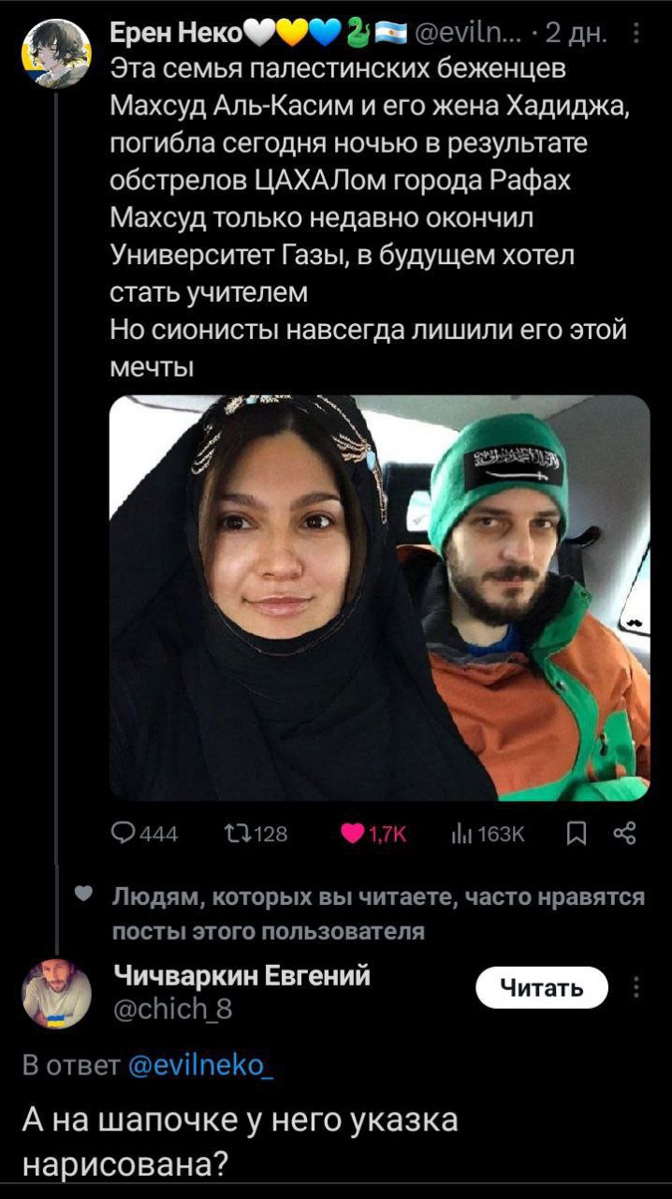The image size is (672, 1199).
Task: Open Чичваркин Евгений's profile avatar
Action: pyautogui.click(x=56, y=994)
